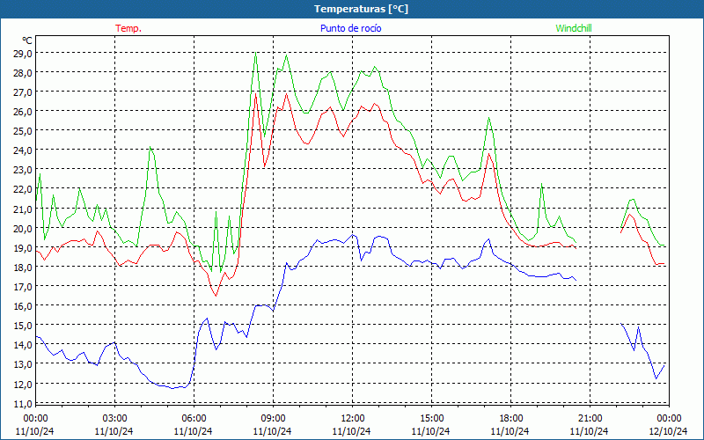Click the 25,0 y-axis value
The image size is (704, 440).
(23, 130)
